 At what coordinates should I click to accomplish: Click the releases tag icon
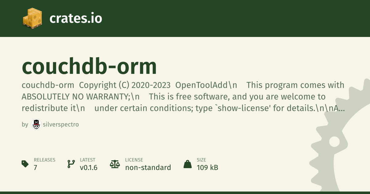point(25,164)
